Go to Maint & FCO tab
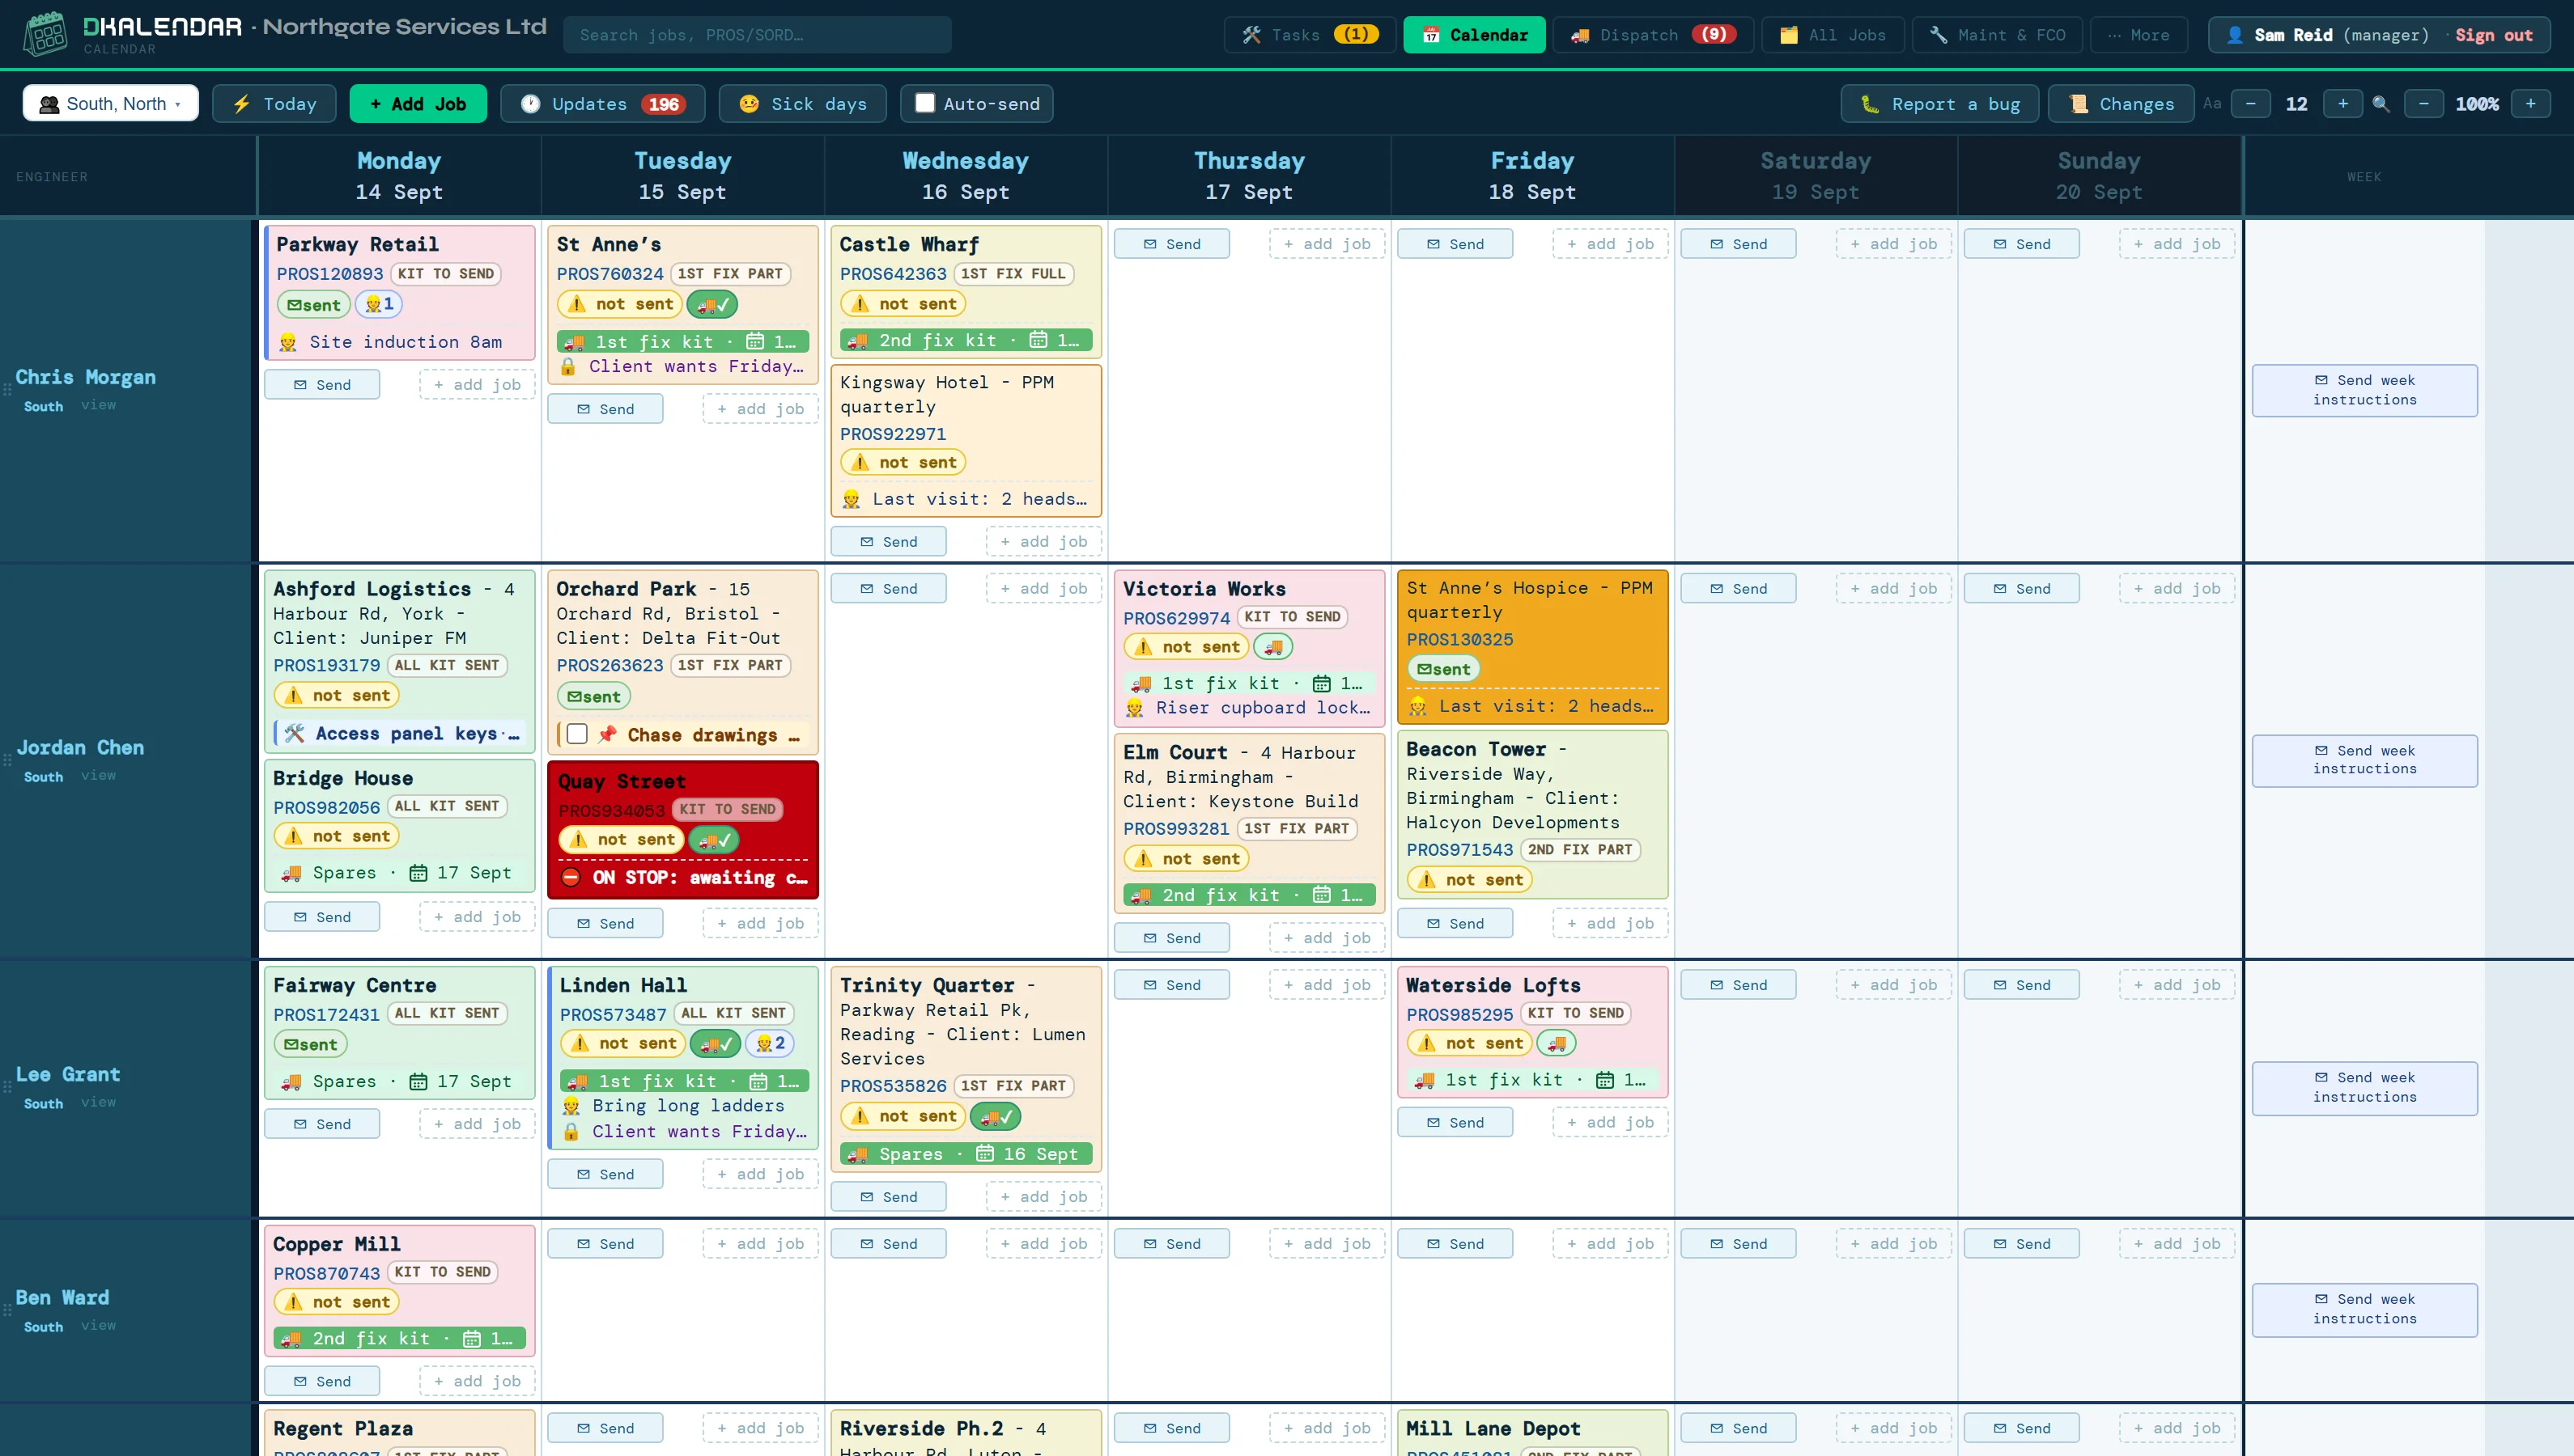Viewport: 2574px width, 1456px height. point(1997,35)
